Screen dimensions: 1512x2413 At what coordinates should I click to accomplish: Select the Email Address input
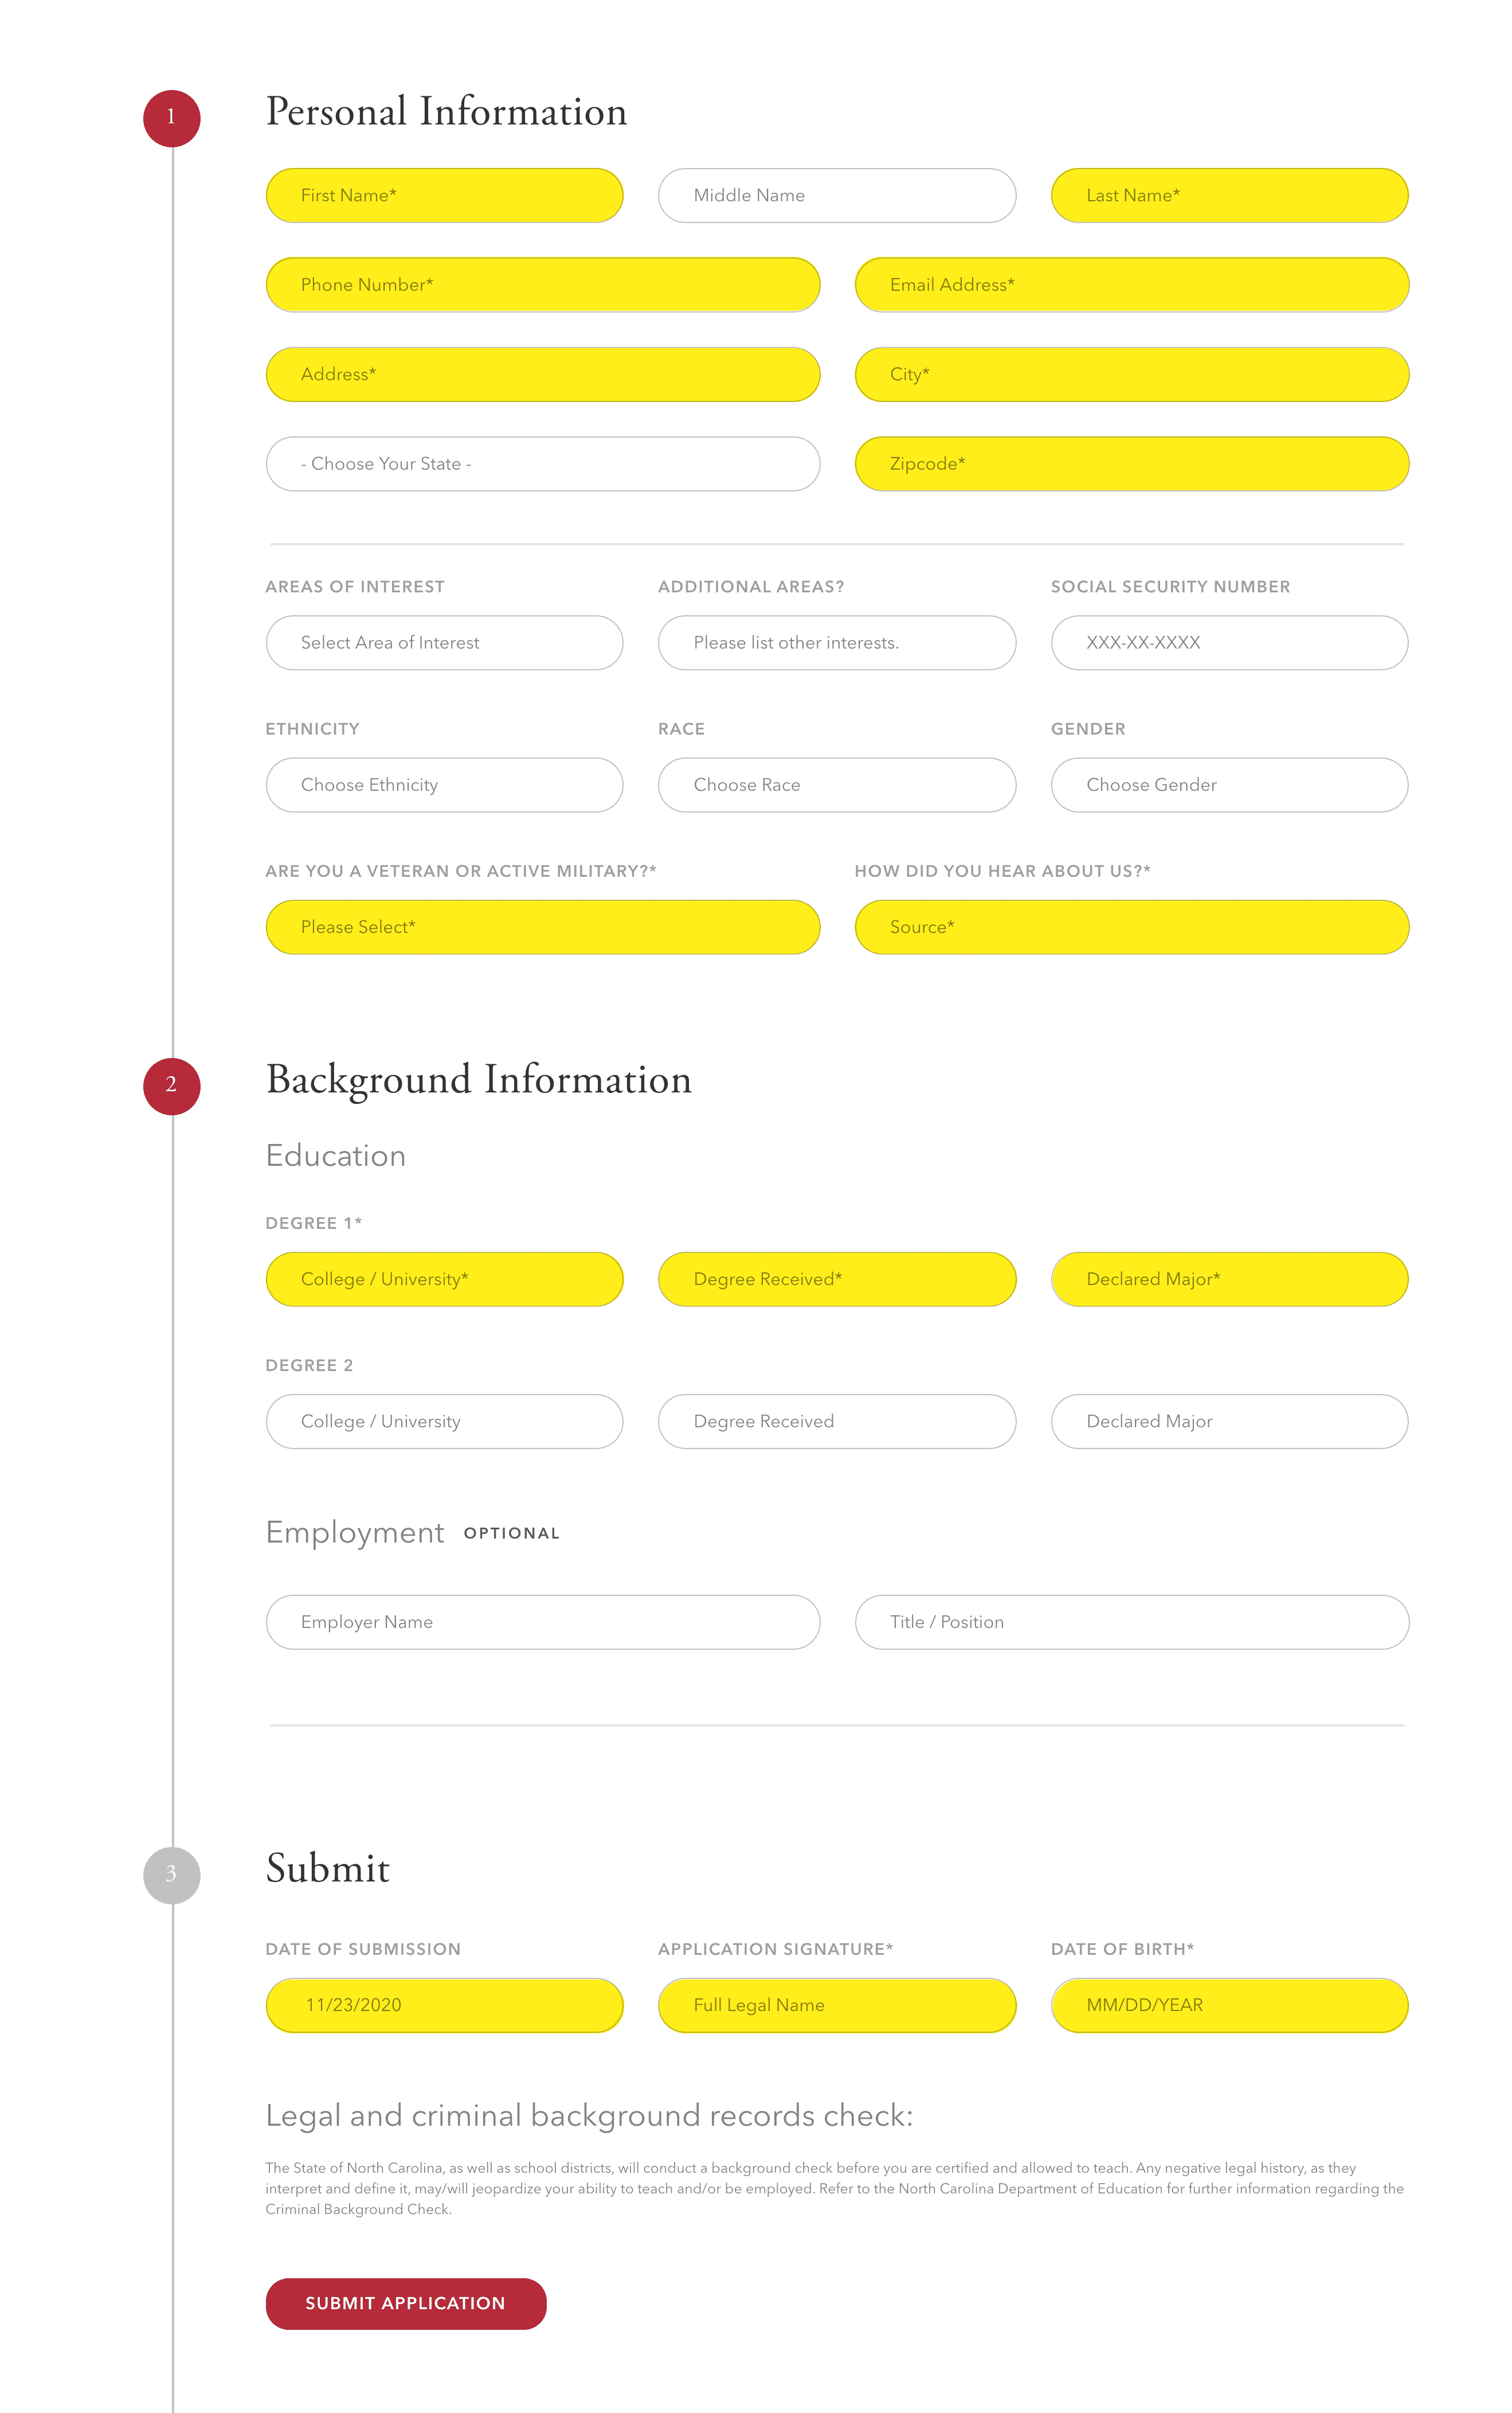point(1131,285)
